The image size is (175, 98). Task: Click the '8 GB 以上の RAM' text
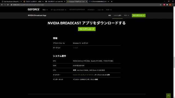(79, 66)
